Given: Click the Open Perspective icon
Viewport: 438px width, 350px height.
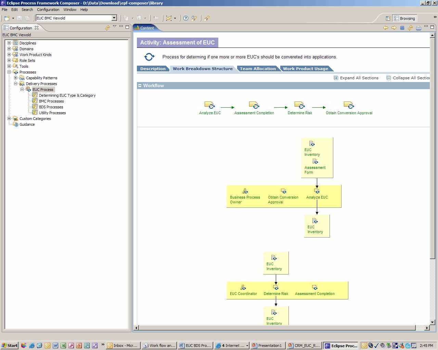Looking at the screenshot, I should click(388, 18).
